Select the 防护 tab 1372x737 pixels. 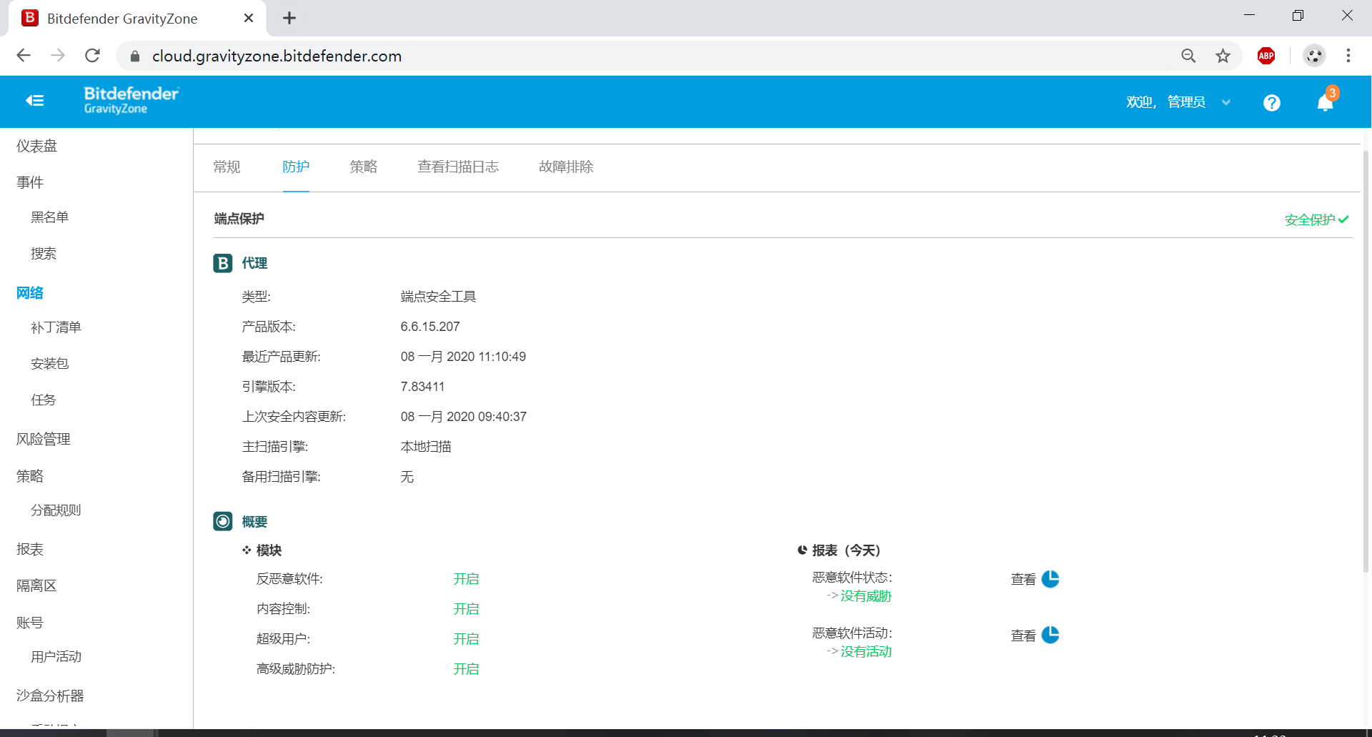click(296, 167)
